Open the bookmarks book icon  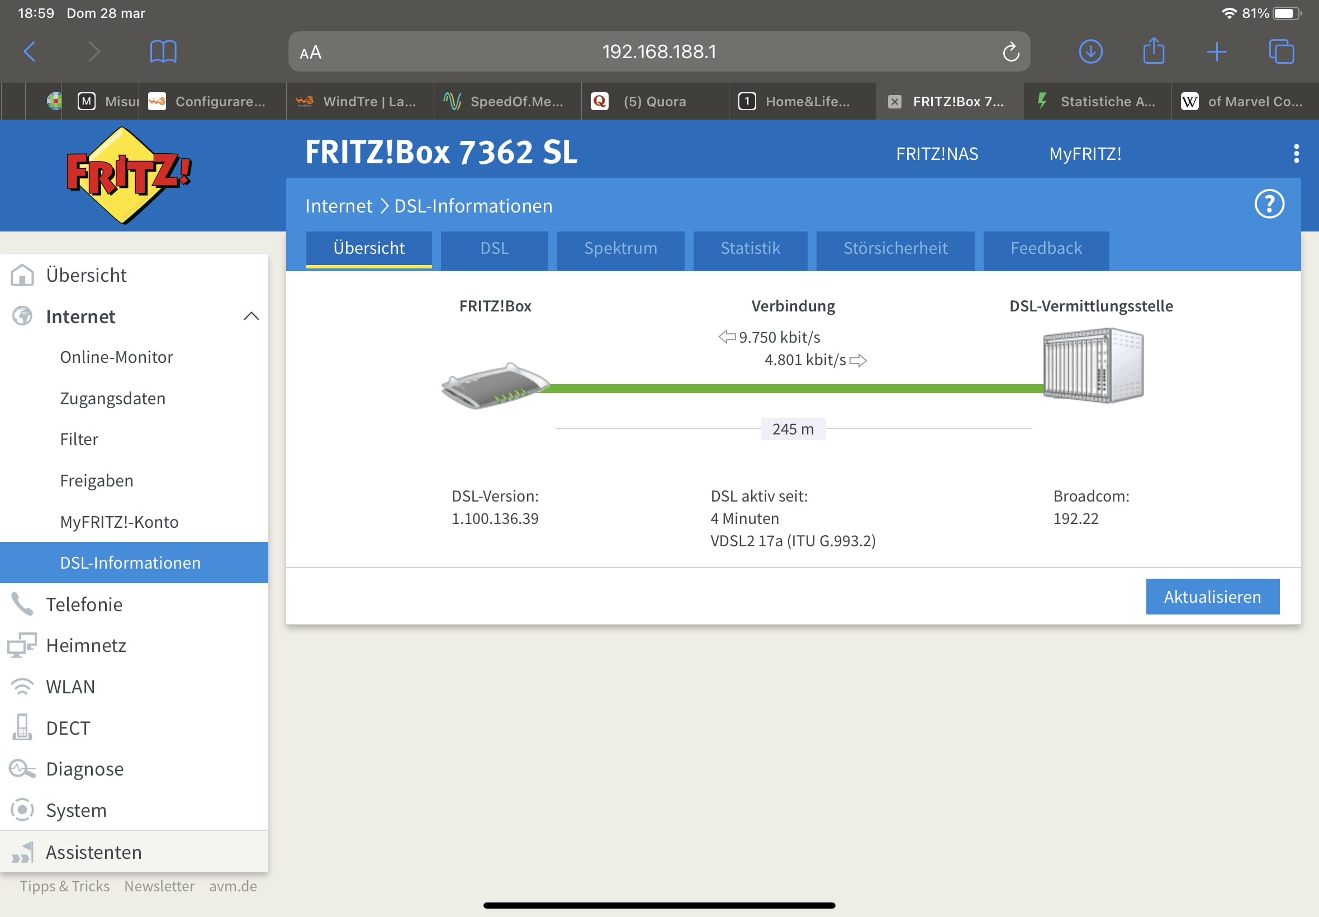coord(163,53)
